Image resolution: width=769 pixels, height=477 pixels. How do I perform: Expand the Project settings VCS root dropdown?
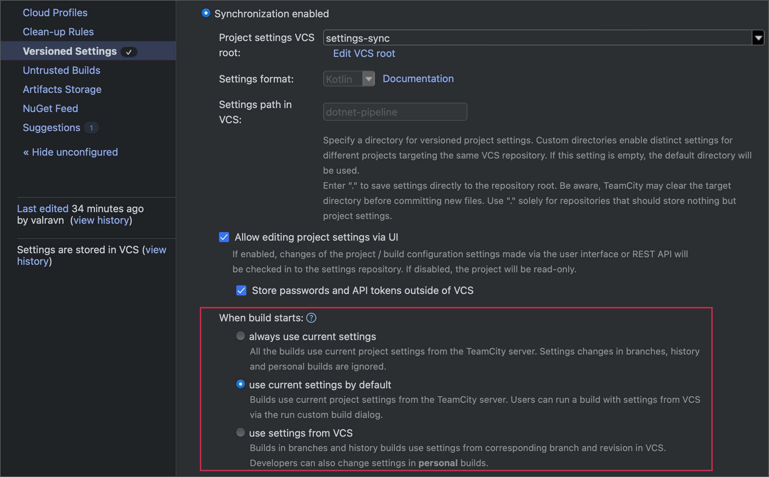pos(758,37)
